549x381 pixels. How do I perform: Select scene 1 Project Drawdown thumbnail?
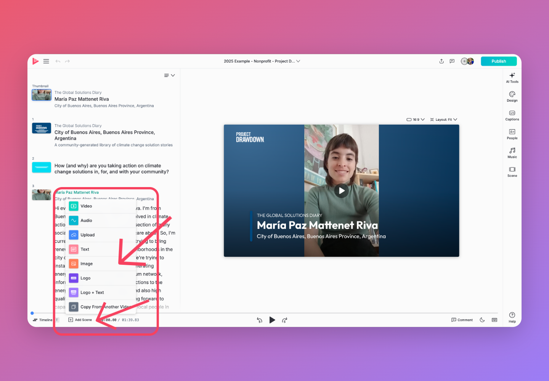42,128
